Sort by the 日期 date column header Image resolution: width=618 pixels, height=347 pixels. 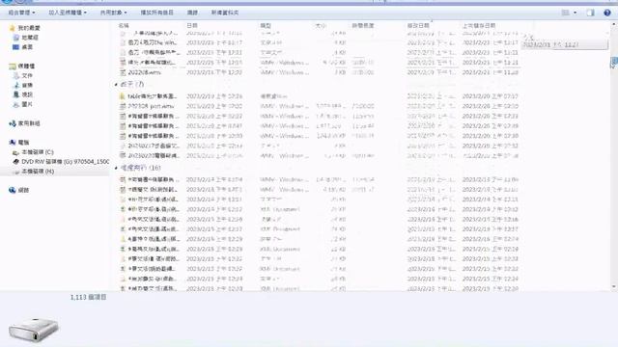pyautogui.click(x=192, y=25)
